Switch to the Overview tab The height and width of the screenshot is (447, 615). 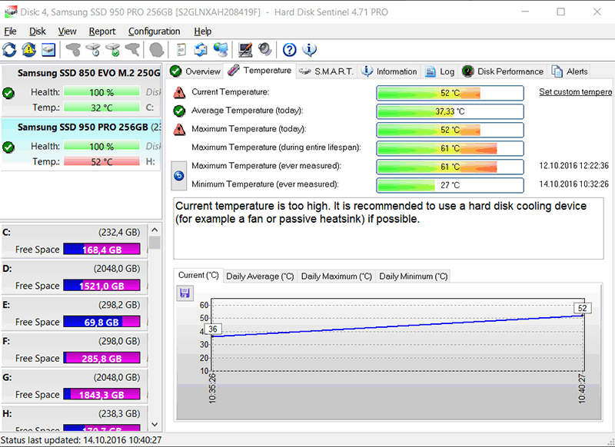pyautogui.click(x=195, y=71)
